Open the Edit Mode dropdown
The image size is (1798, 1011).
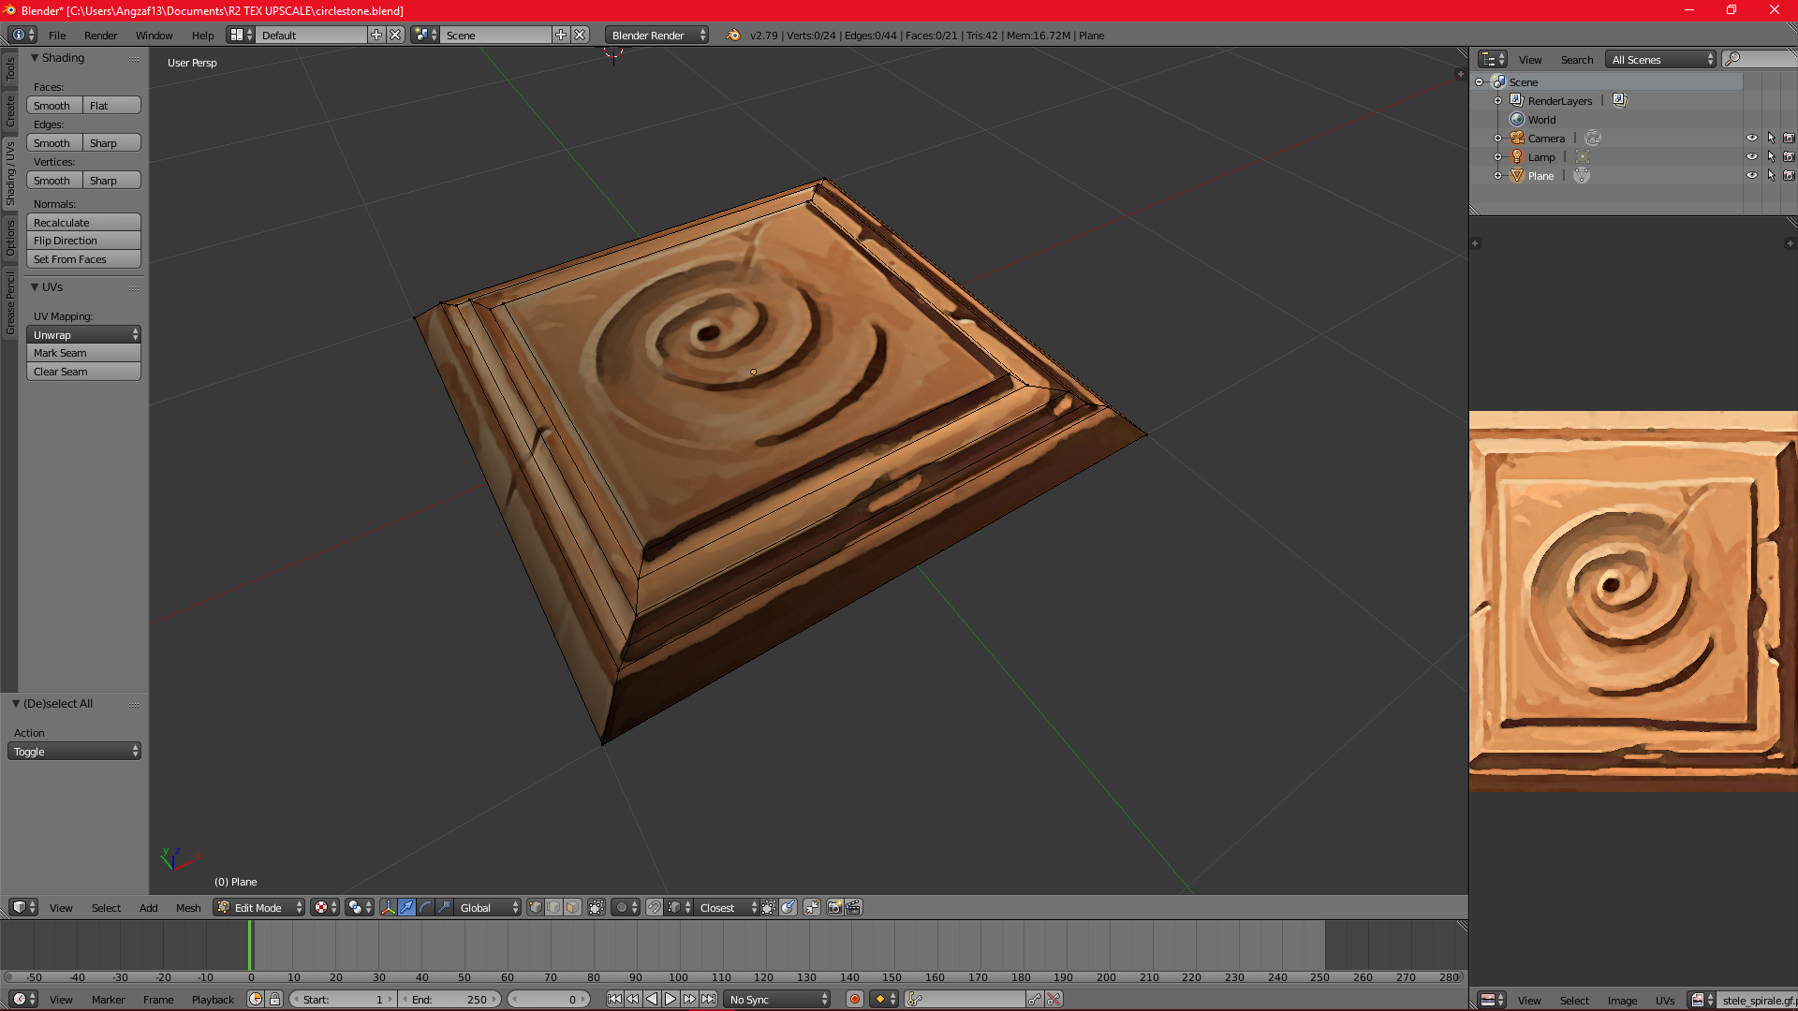point(259,907)
